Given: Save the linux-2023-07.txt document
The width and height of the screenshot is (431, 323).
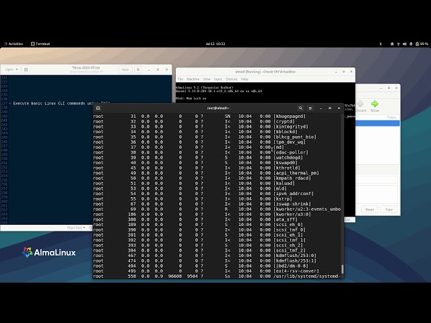Looking at the screenshot, I should [x=125, y=69].
